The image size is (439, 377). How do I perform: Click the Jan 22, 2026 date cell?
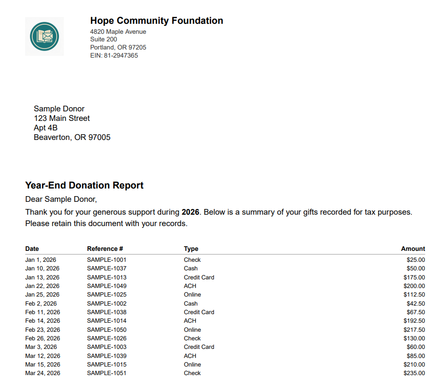42,286
